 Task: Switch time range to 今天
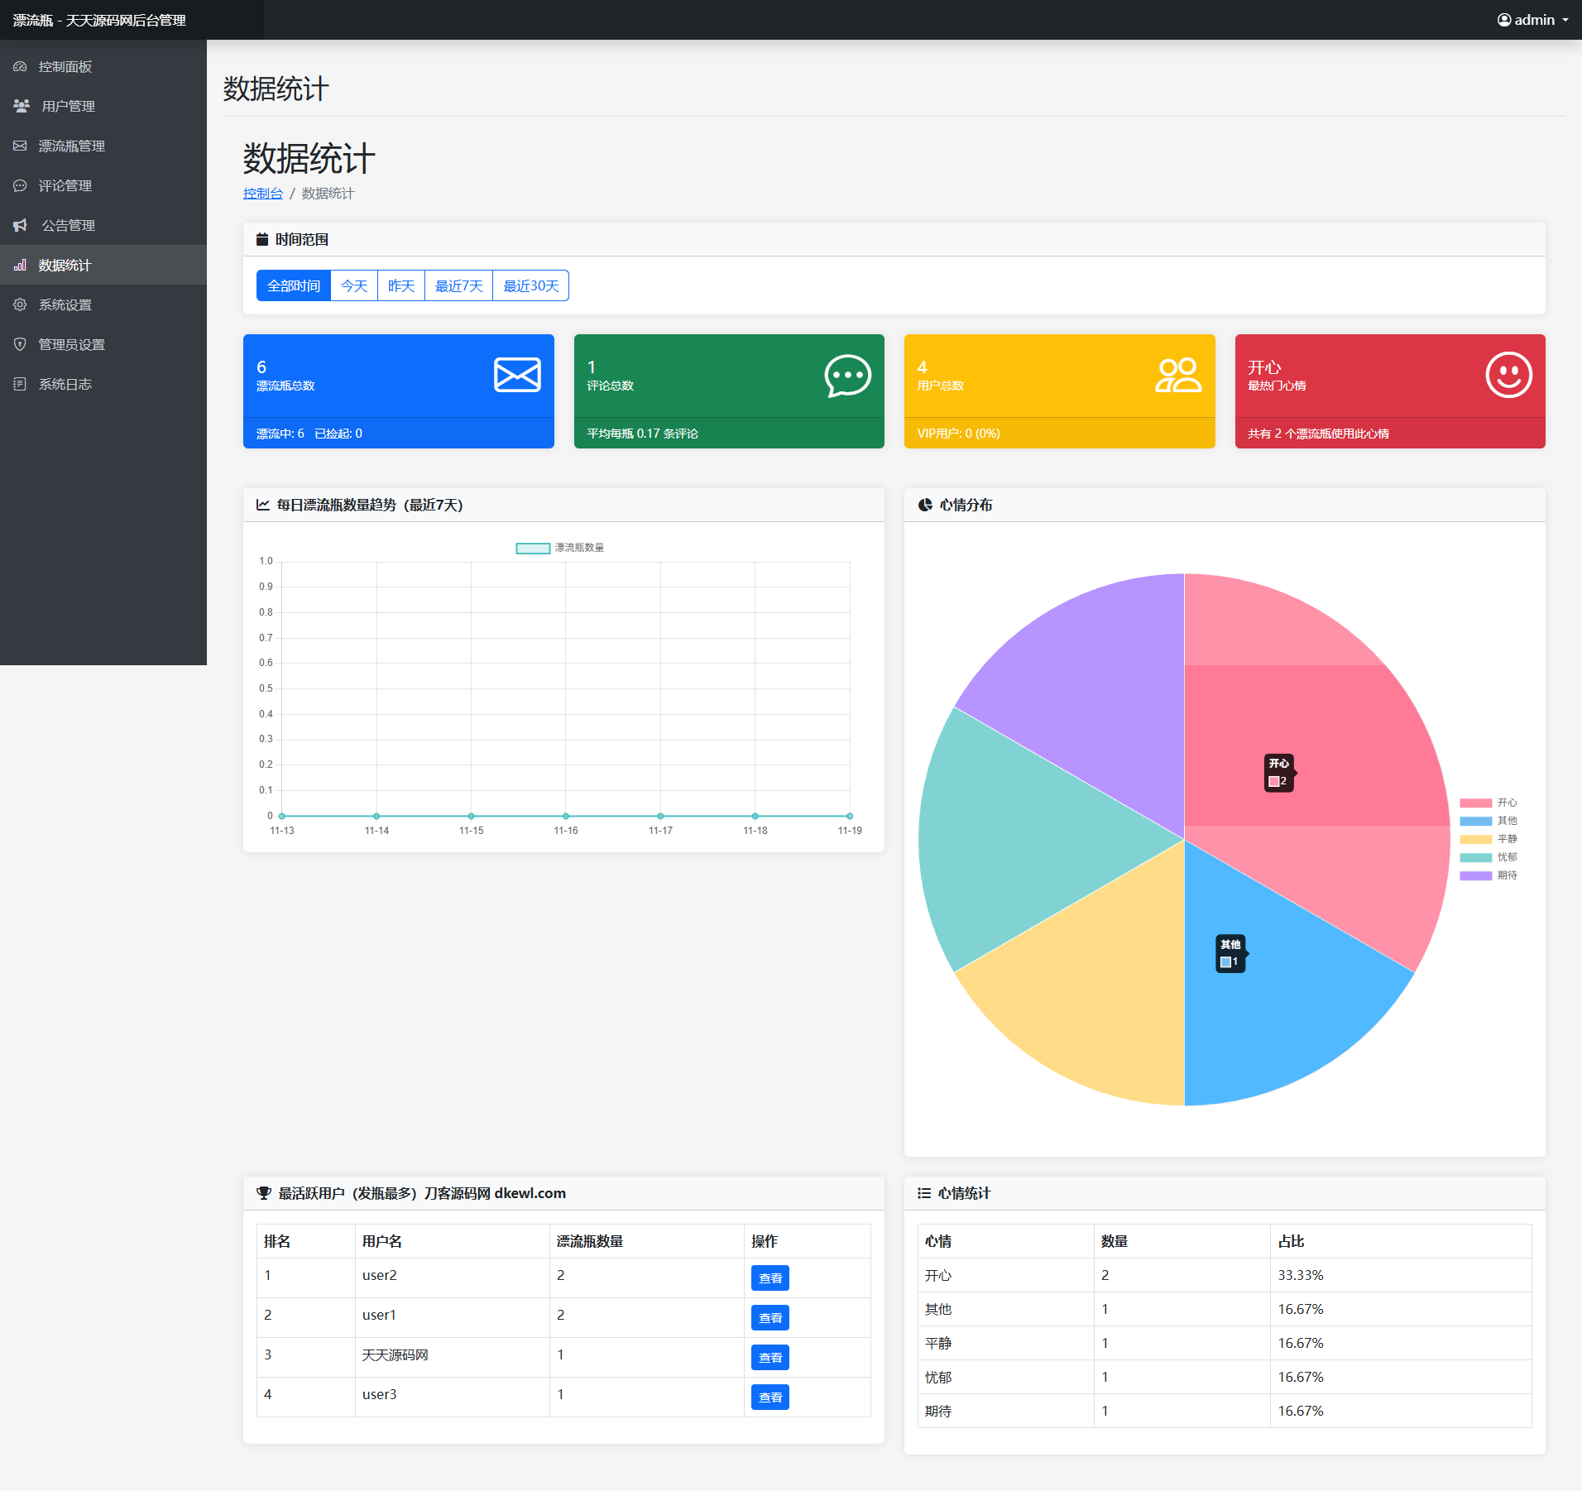point(354,285)
